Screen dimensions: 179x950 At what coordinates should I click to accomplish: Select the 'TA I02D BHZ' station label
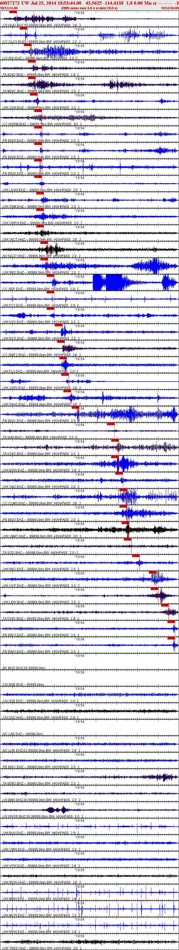[13, 553]
